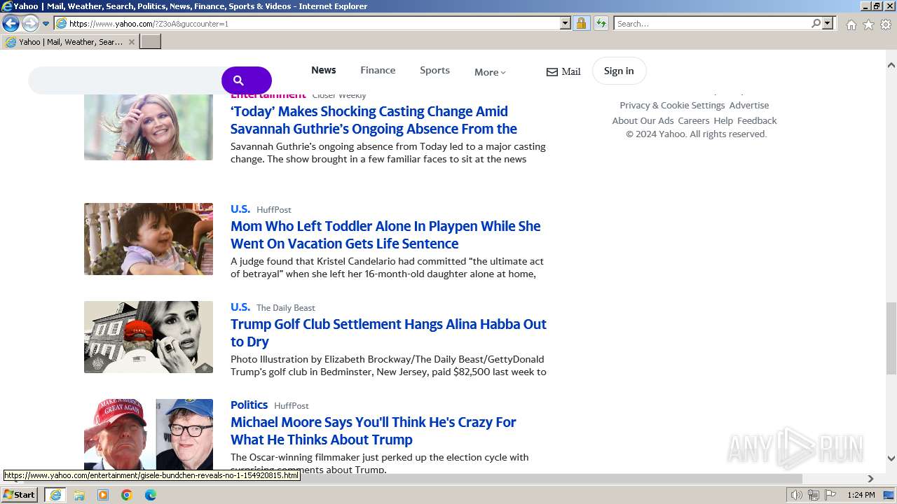897x504 pixels.
Task: Open Privacy & Cookie Settings link
Action: (672, 105)
